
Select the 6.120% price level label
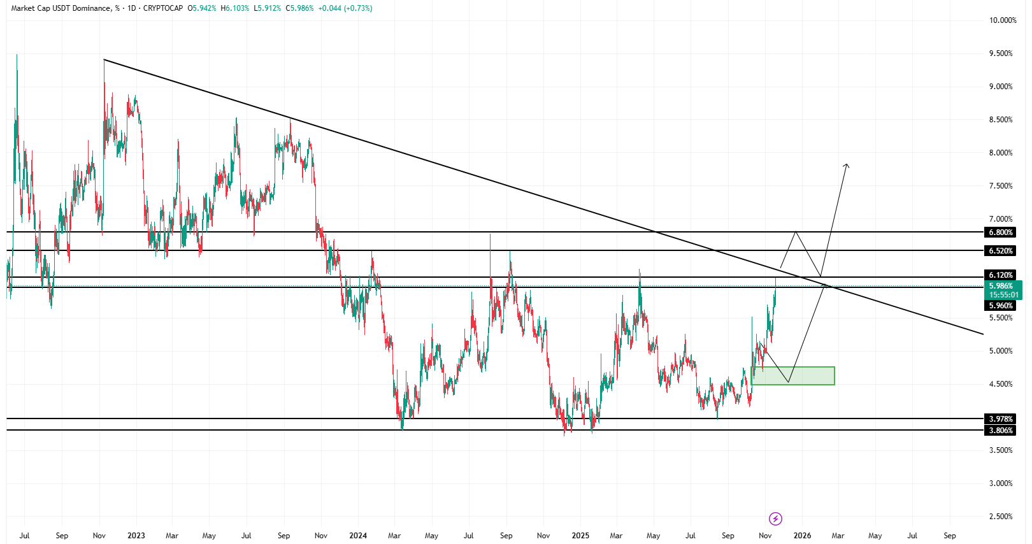coord(1001,275)
